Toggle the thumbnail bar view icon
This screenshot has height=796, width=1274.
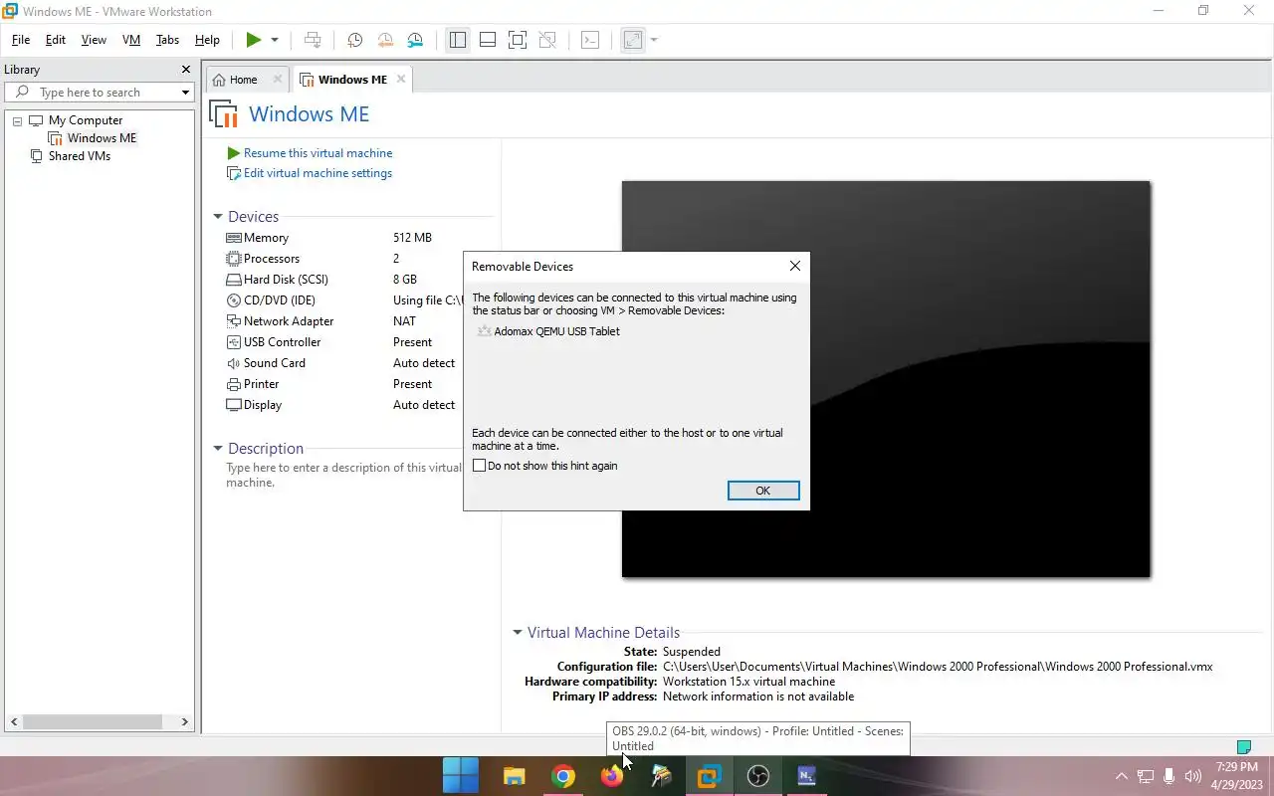click(x=488, y=40)
